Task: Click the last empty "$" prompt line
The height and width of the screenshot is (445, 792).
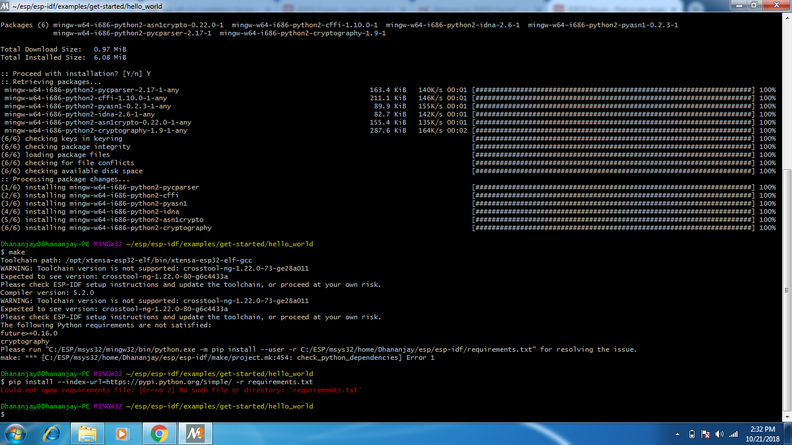Action: (2, 414)
